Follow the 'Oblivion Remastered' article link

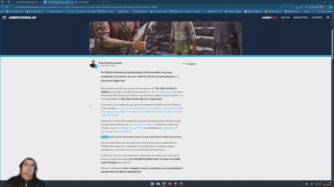(x=162, y=92)
